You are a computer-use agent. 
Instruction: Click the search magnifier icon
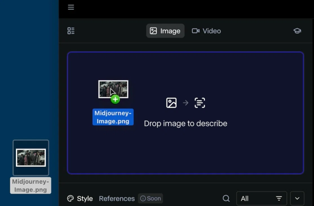click(x=226, y=198)
